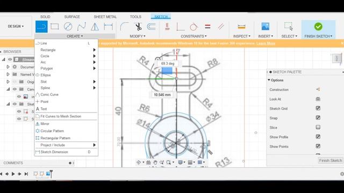The width and height of the screenshot is (344, 193).
Task: Toggle visibility eye of the root unsaved component
Action: [10, 60]
